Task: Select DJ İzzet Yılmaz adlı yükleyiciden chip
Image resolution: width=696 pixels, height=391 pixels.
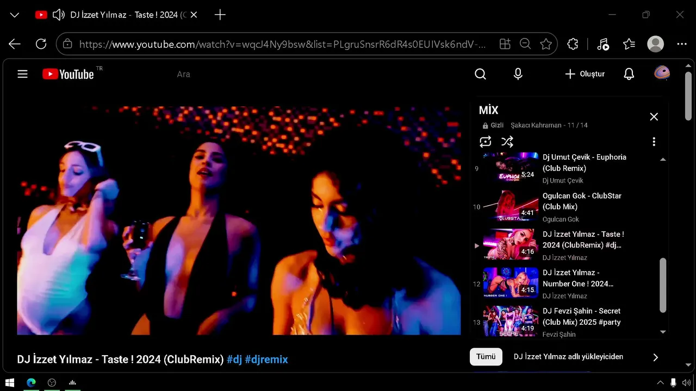Action: [x=568, y=357]
